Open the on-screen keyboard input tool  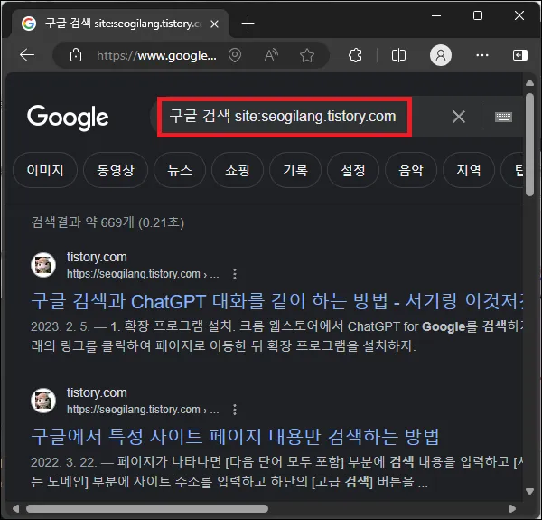[503, 117]
